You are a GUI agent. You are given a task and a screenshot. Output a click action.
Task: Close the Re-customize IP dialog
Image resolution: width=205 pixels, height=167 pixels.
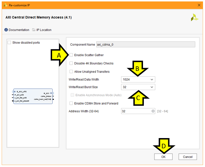point(198,5)
